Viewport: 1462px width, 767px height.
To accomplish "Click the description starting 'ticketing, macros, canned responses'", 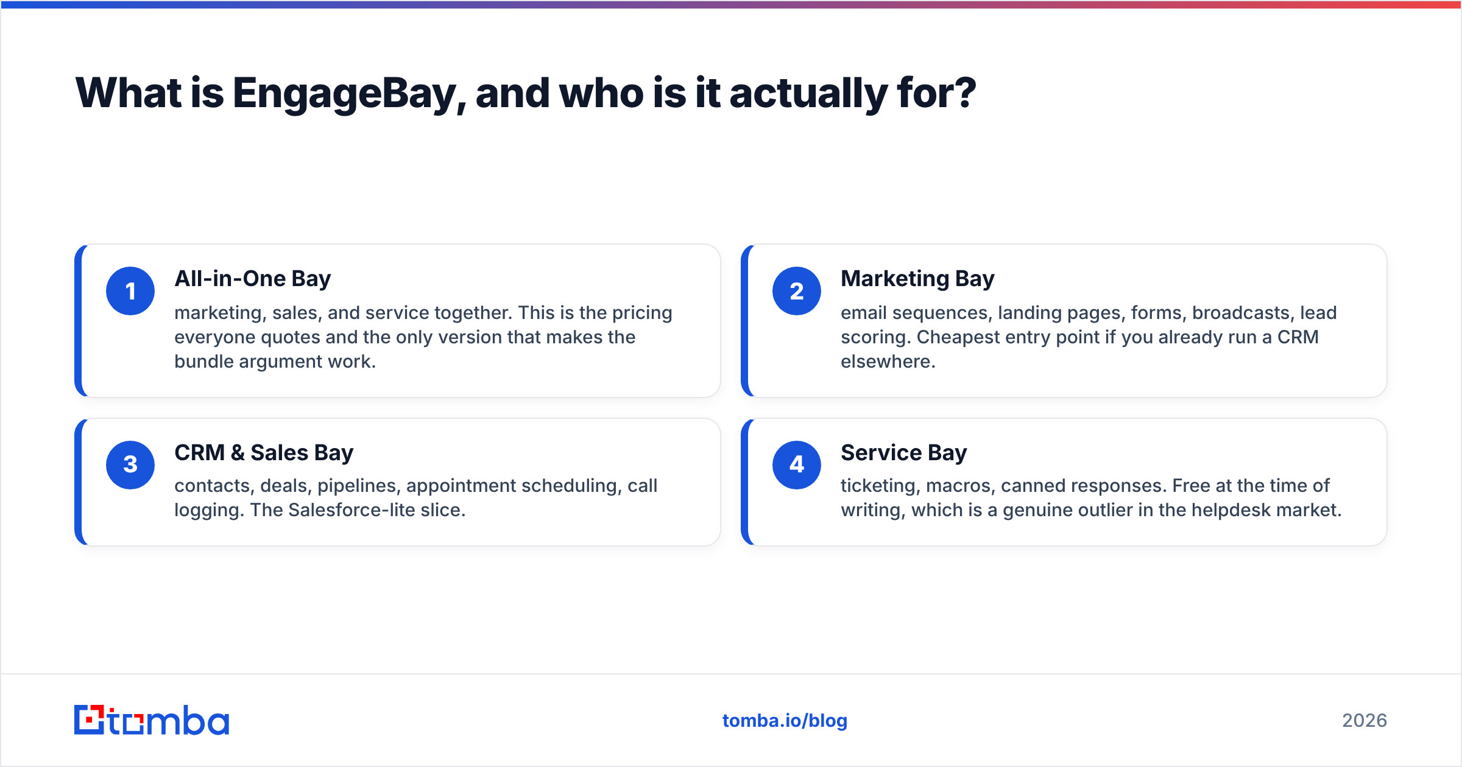I will 1091,498.
